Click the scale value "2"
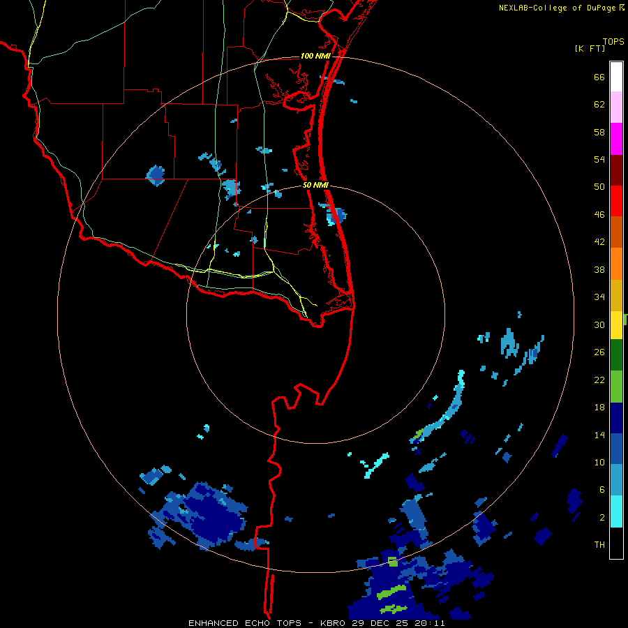Screen dimensions: 628x628 point(602,518)
